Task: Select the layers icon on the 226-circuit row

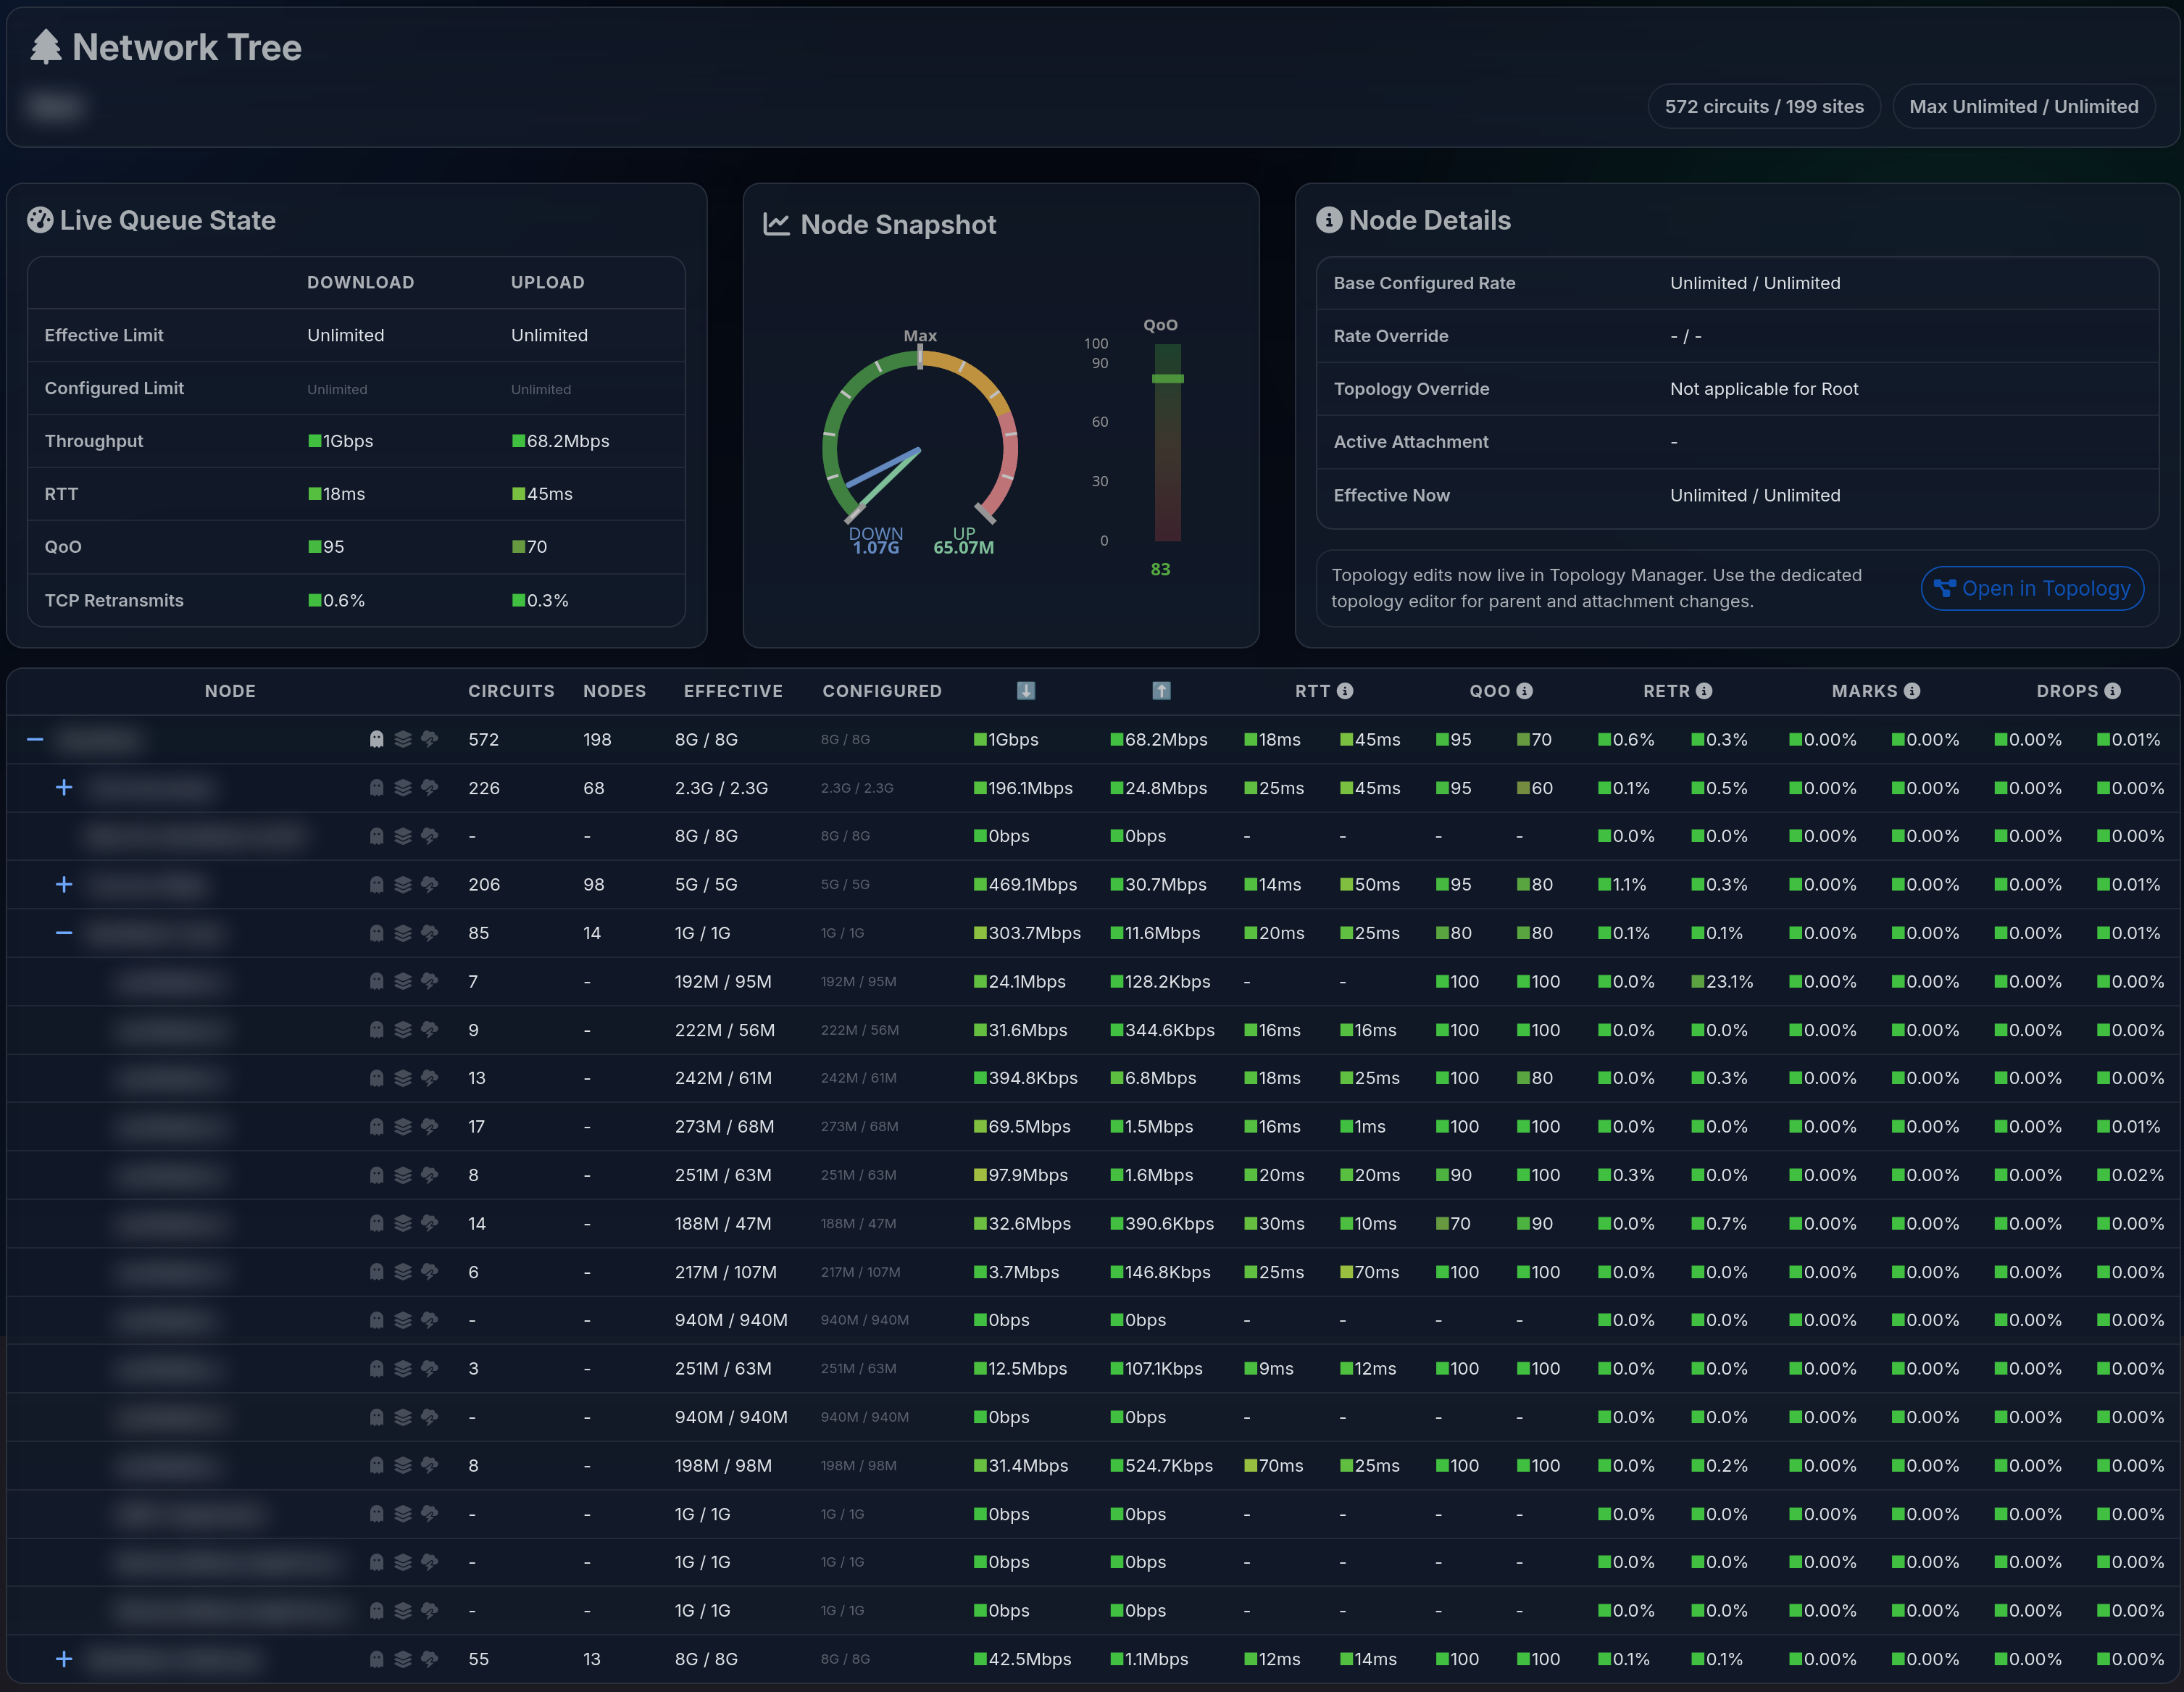Action: 403,787
